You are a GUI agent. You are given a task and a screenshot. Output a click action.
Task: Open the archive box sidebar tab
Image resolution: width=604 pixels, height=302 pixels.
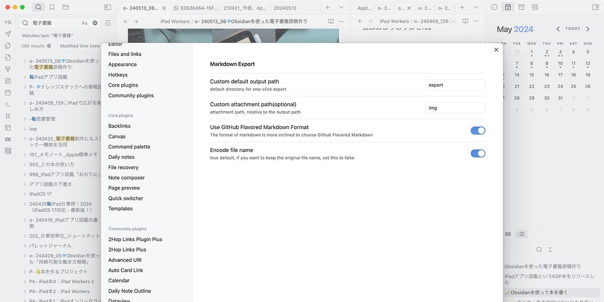click(x=521, y=7)
